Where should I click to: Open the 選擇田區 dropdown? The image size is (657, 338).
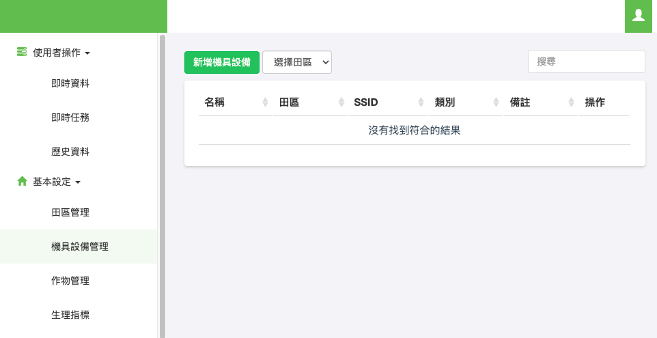coord(297,62)
